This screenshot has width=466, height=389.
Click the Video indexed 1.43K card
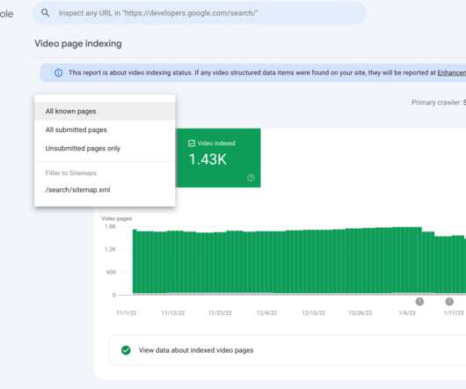[218, 158]
